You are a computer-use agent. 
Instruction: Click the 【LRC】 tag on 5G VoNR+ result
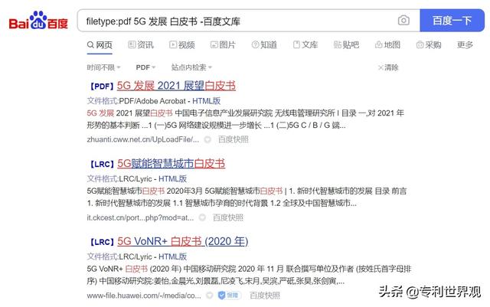[x=102, y=242]
